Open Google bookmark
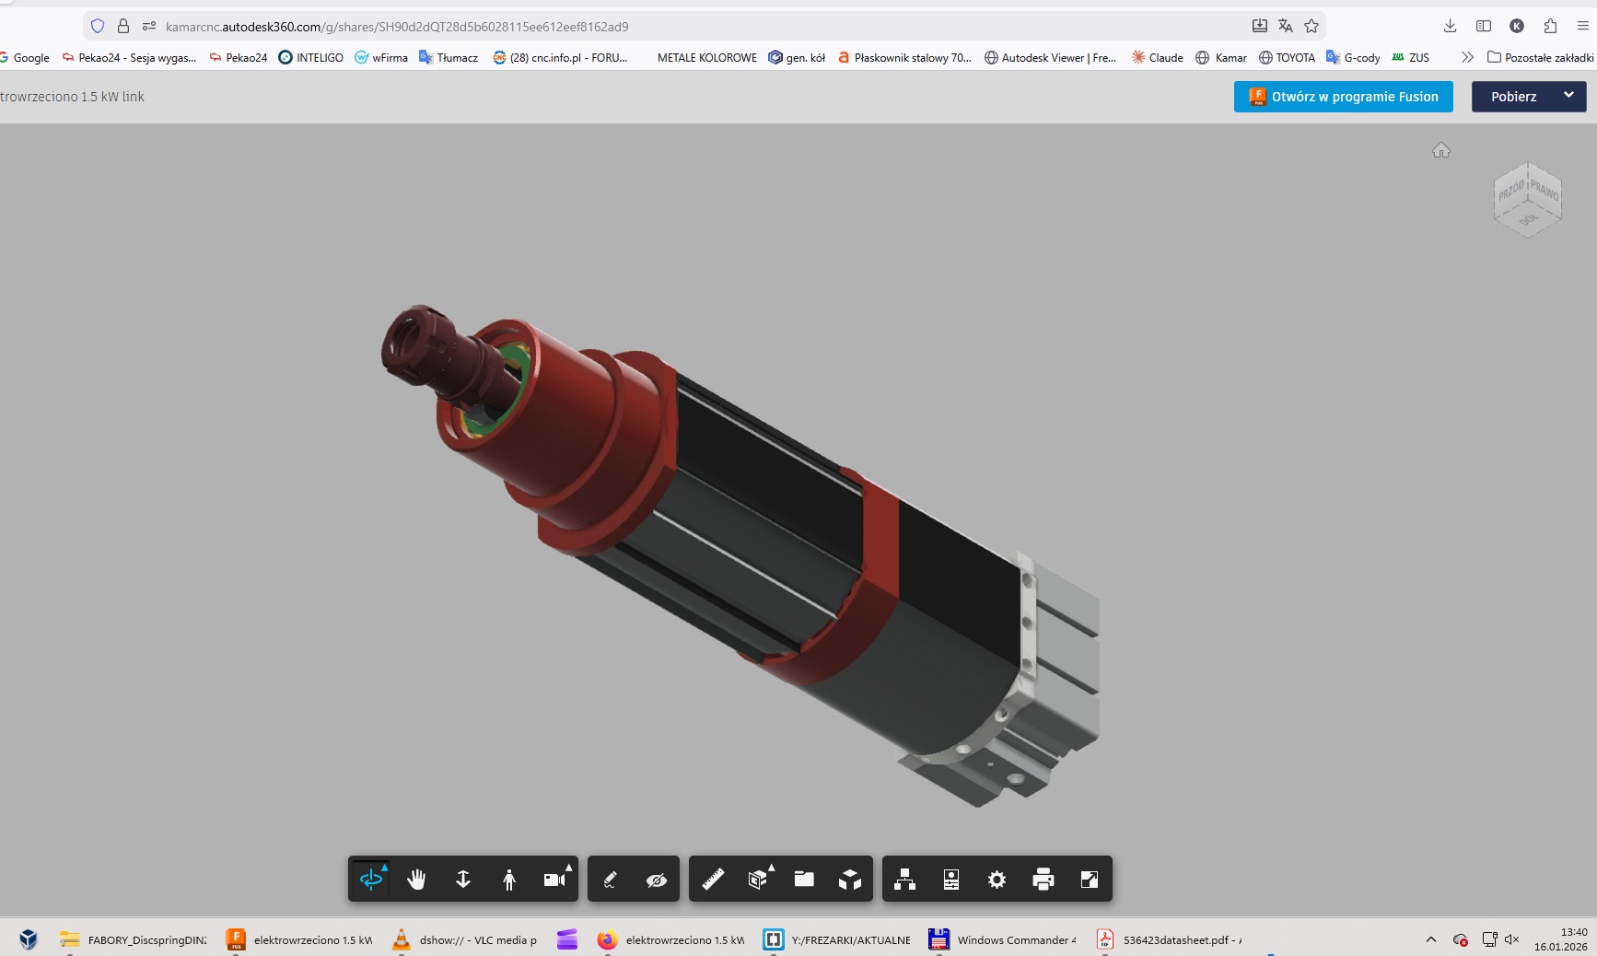 [x=25, y=57]
